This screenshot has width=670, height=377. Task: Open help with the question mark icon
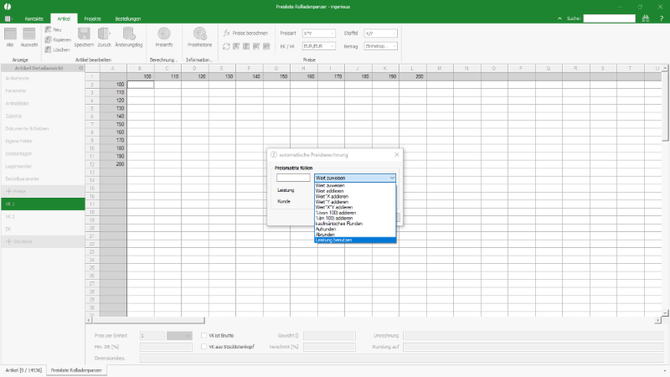tap(662, 18)
